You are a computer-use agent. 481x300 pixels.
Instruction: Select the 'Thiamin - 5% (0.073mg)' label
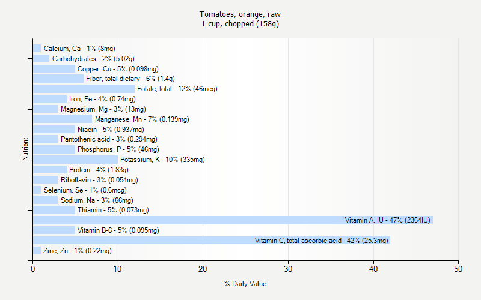113,210
